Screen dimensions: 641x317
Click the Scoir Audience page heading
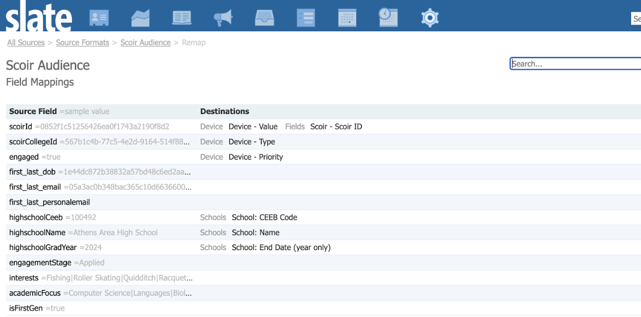[x=48, y=65]
